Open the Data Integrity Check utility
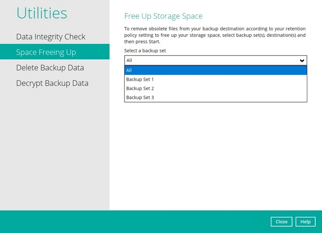 click(51, 37)
